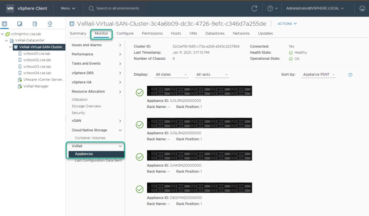Open the All racks filter dropdown
Screen dimensions: 369x216
[x=212, y=75]
